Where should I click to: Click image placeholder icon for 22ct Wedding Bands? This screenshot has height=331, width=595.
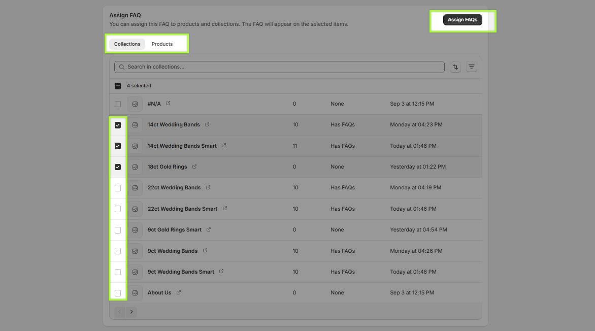coord(135,188)
